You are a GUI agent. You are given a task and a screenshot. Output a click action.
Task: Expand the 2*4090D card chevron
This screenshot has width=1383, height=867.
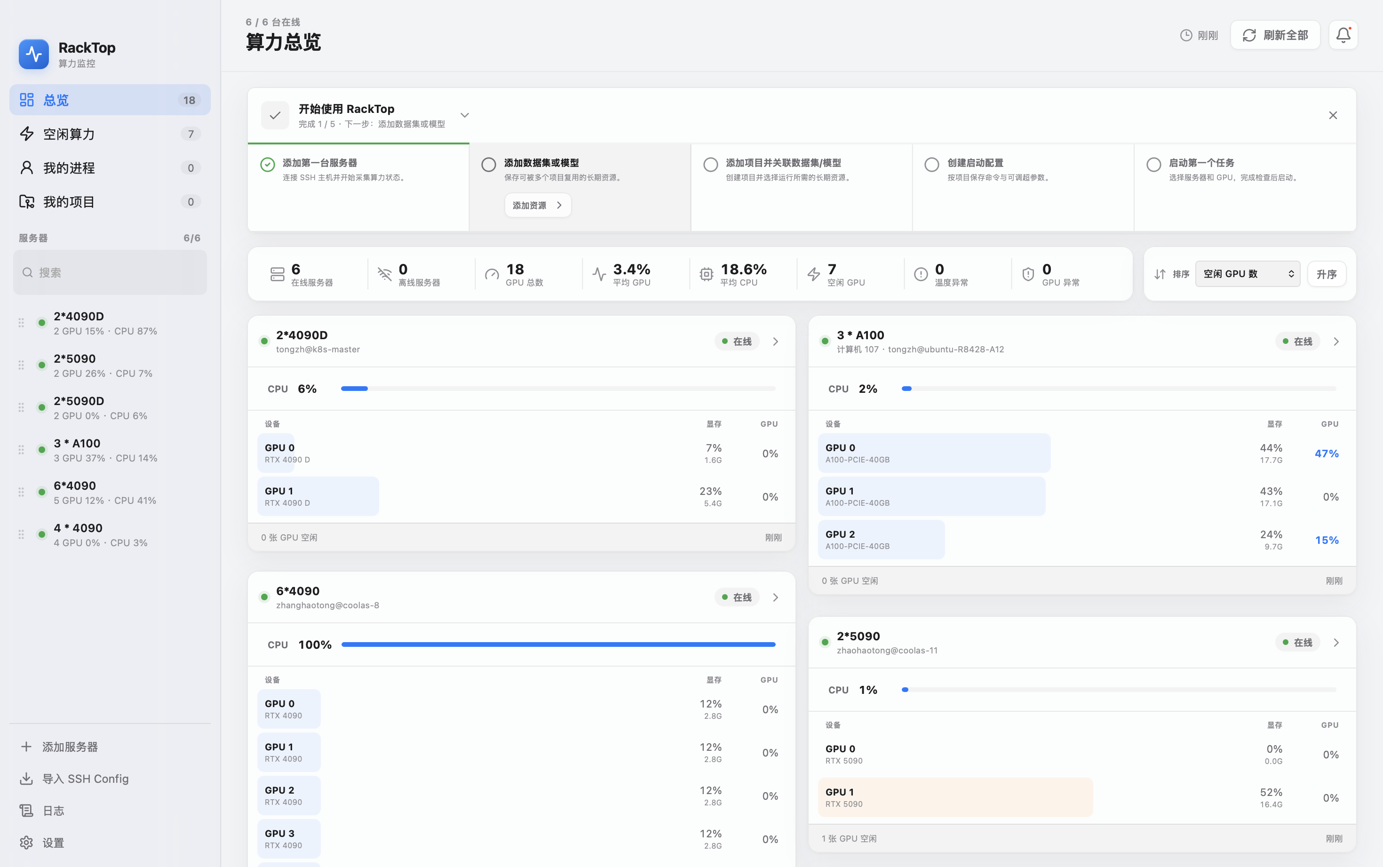click(x=775, y=341)
